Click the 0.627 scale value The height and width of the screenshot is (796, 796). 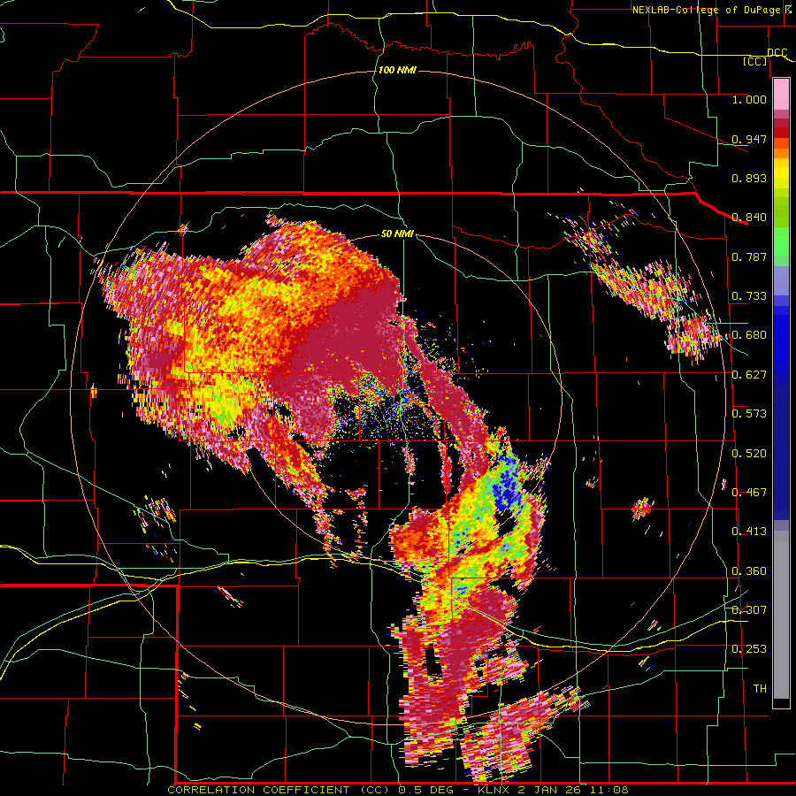coord(749,375)
